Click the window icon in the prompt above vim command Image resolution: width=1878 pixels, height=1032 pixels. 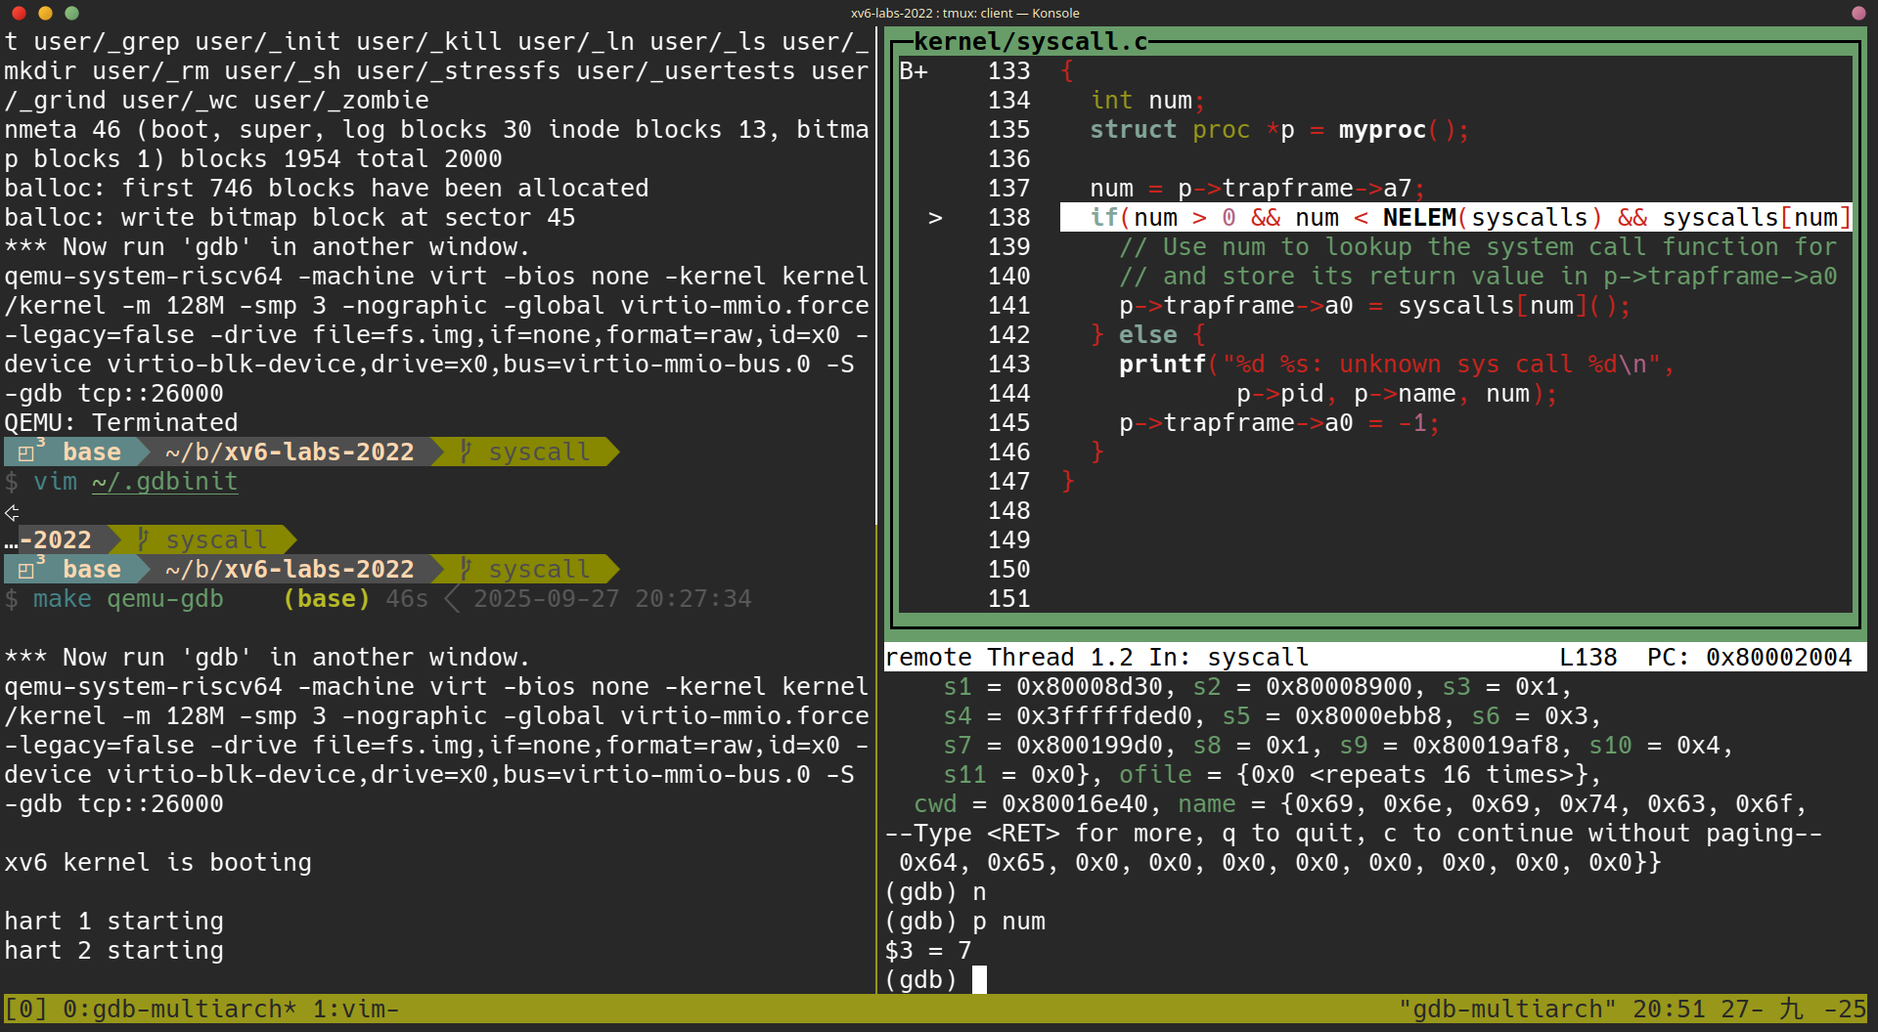pyautogui.click(x=27, y=452)
